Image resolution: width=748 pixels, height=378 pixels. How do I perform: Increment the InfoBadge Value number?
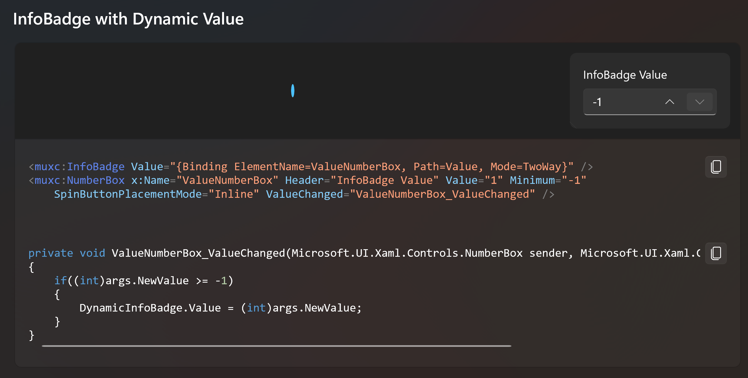(x=670, y=102)
